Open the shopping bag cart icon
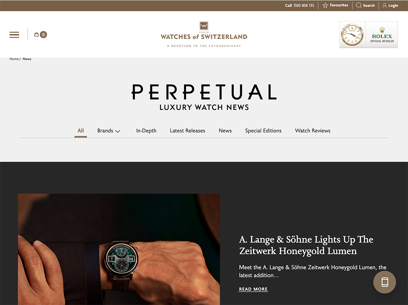Viewport: 408px width, 305px height. 36,34
